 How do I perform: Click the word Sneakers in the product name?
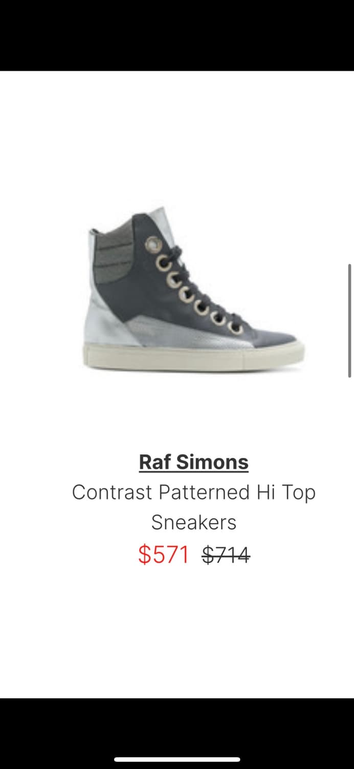coord(193,522)
